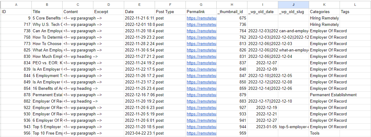Click the permalink for ID 830
The image size is (371, 137).
[x=201, y=57]
